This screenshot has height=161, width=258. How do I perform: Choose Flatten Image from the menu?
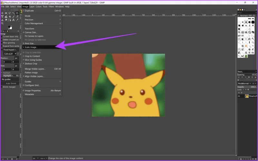[x=42, y=73]
